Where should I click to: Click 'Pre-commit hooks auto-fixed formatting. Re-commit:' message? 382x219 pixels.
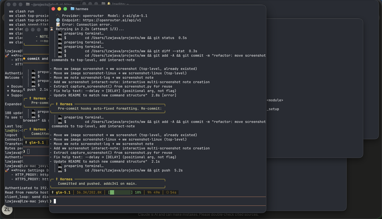(x=110, y=108)
